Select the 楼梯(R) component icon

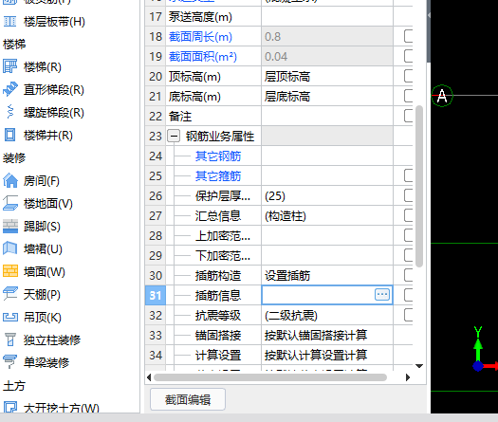coord(9,66)
